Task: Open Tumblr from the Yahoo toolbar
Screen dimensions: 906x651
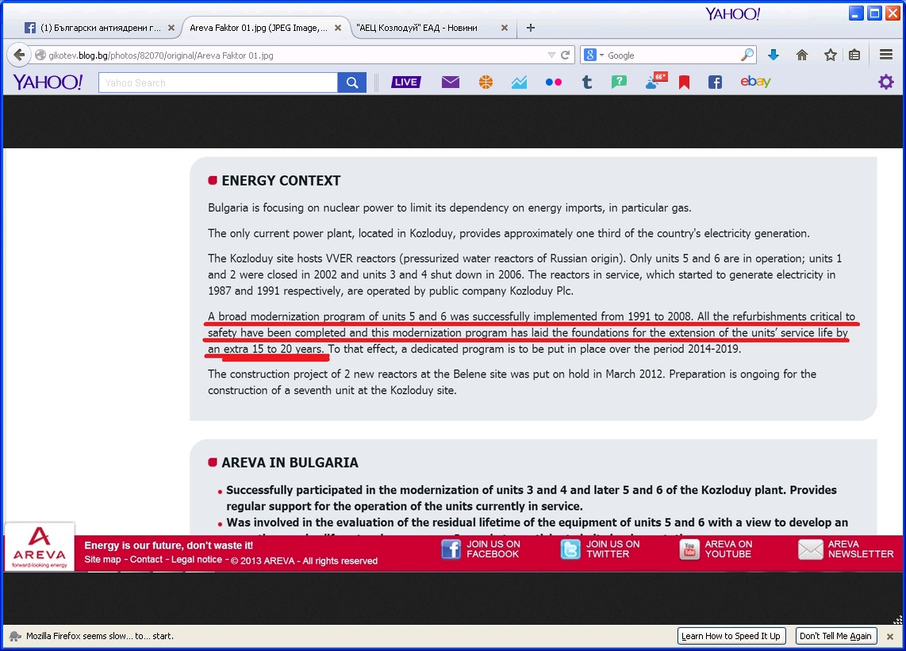Action: coord(587,82)
